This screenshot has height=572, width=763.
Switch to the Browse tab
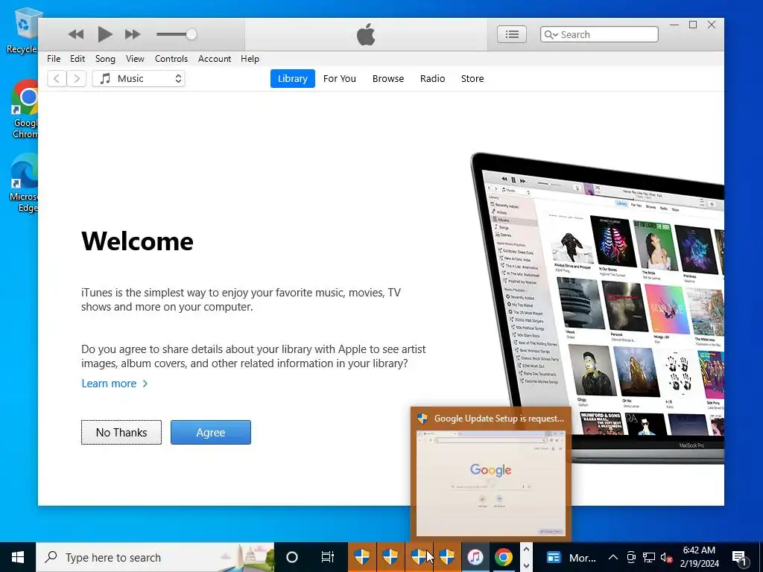(x=387, y=78)
